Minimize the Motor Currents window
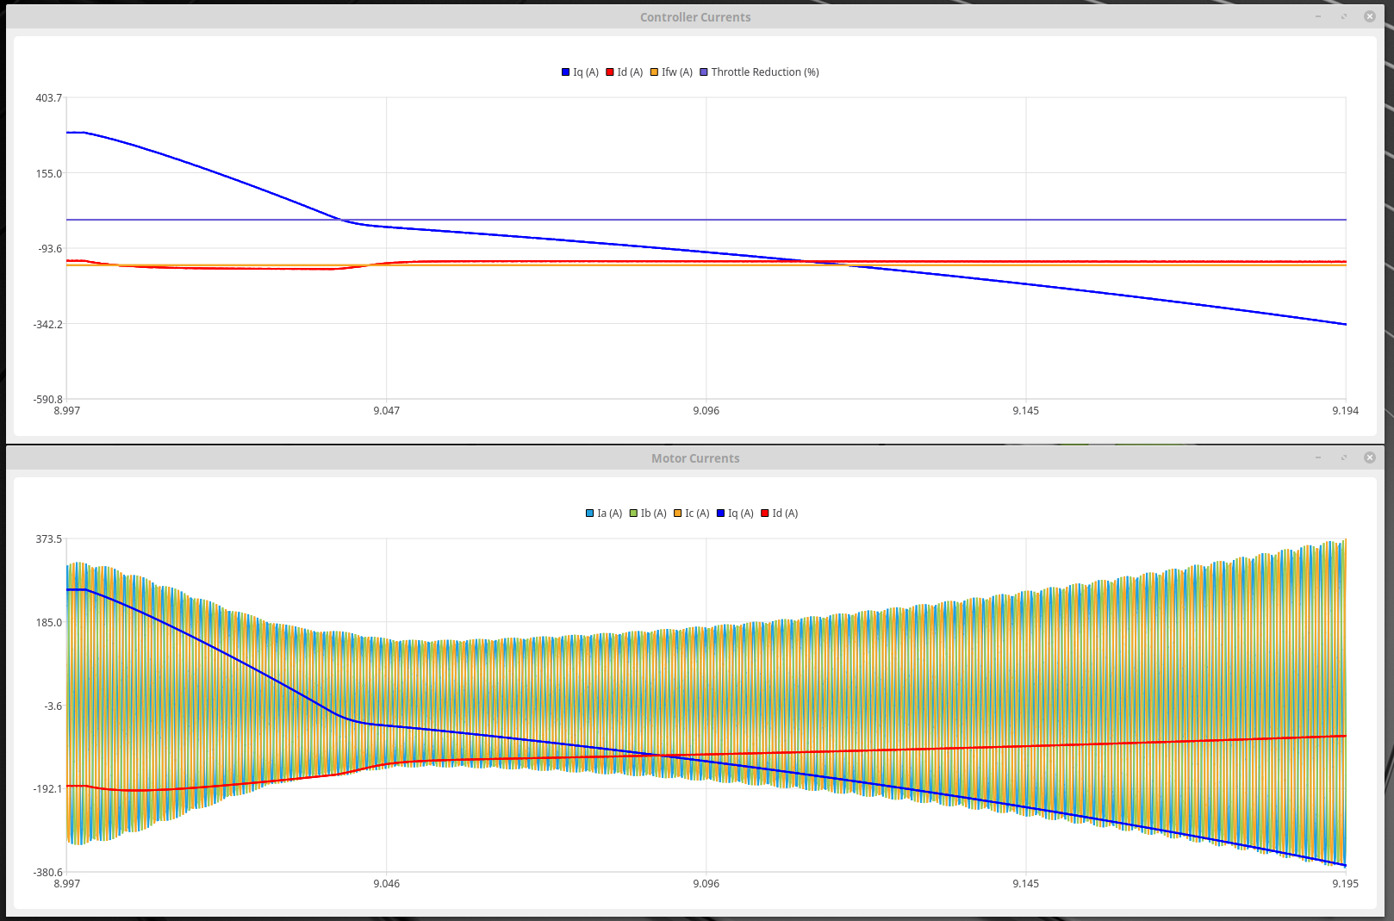Viewport: 1394px width, 921px height. click(1318, 457)
